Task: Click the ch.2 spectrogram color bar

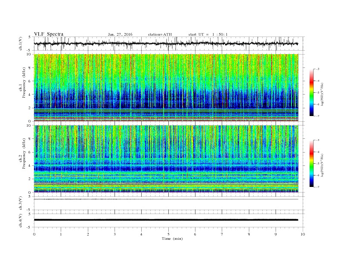Action: tap(311, 164)
